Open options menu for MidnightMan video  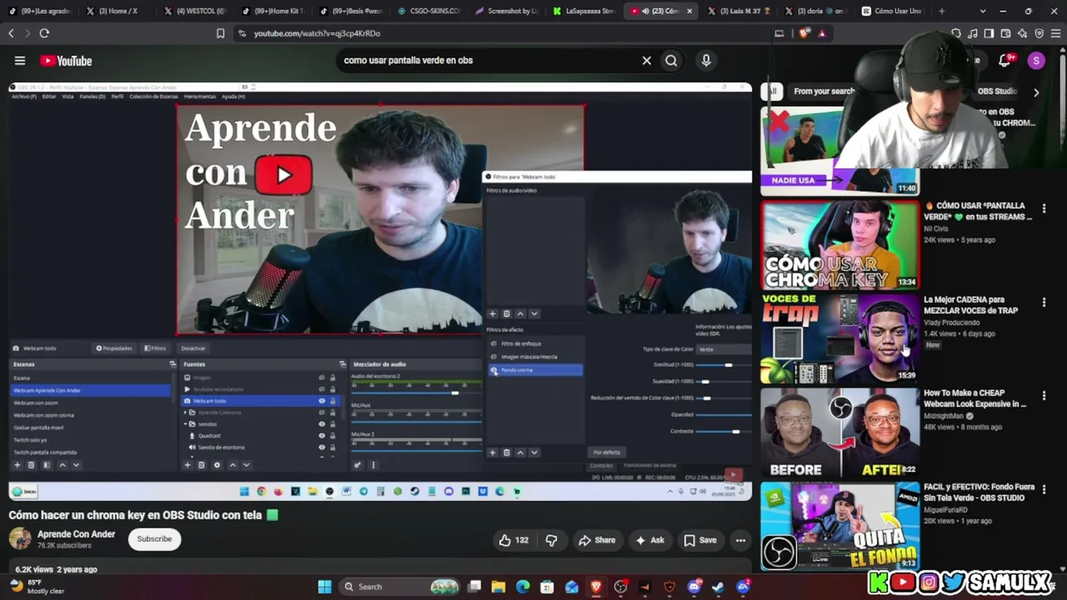1044,395
